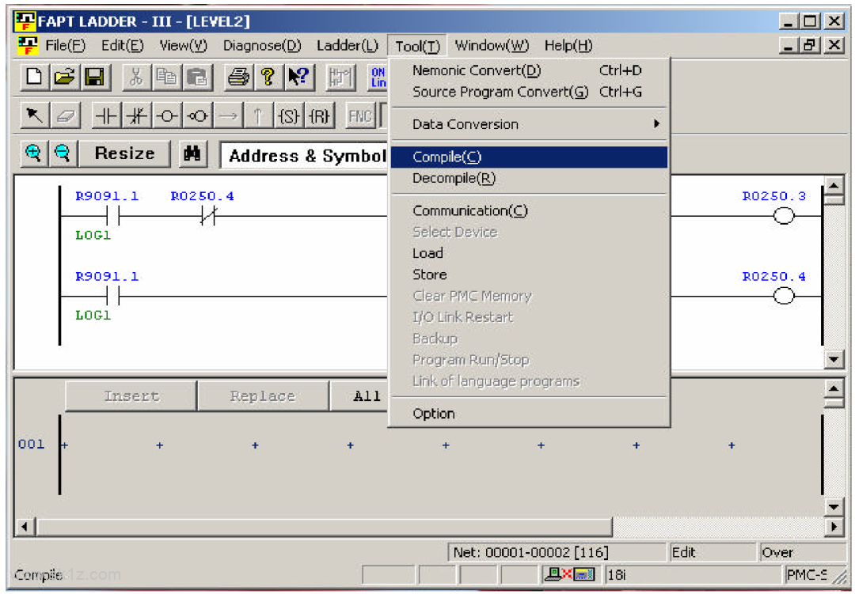855x594 pixels.
Task: Open the Help menu
Action: point(568,46)
